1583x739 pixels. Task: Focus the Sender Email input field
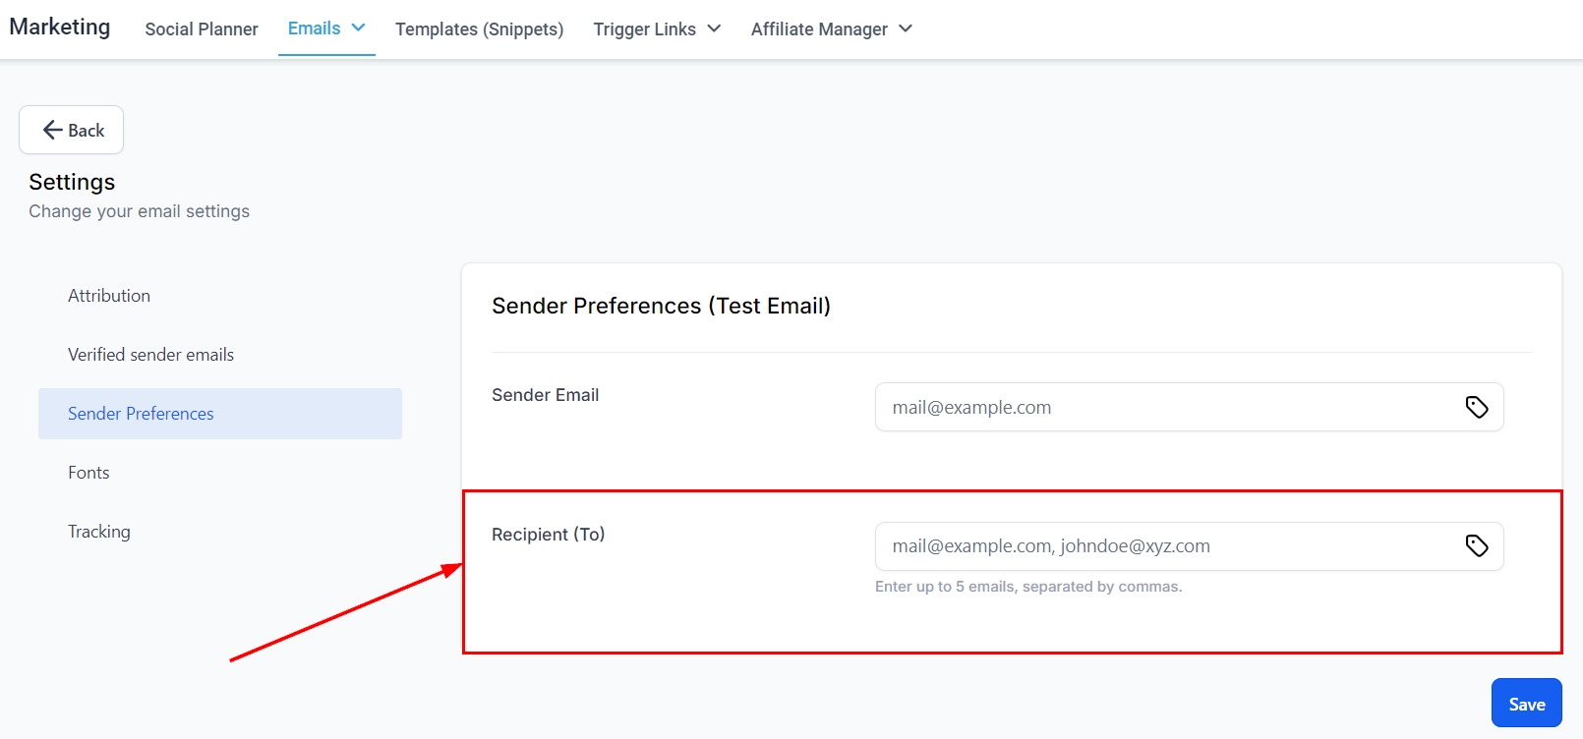point(1165,407)
